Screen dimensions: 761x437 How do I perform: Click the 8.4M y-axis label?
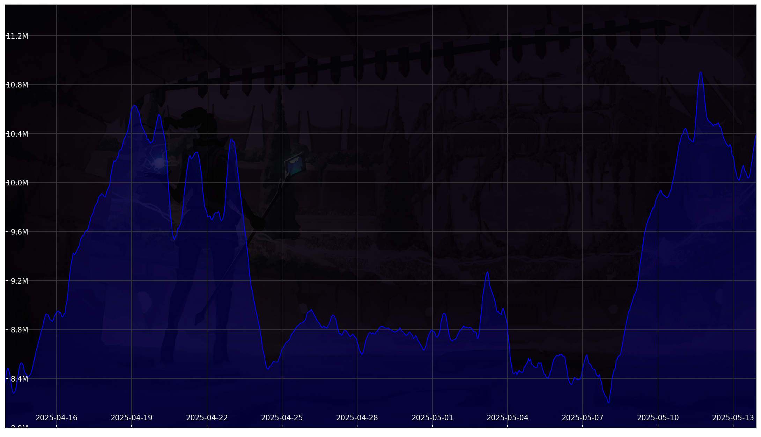click(19, 379)
